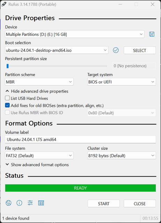Viewport: 161px width, 223px height.
Task: Open language selection via the globe icon
Action: click(x=8, y=203)
